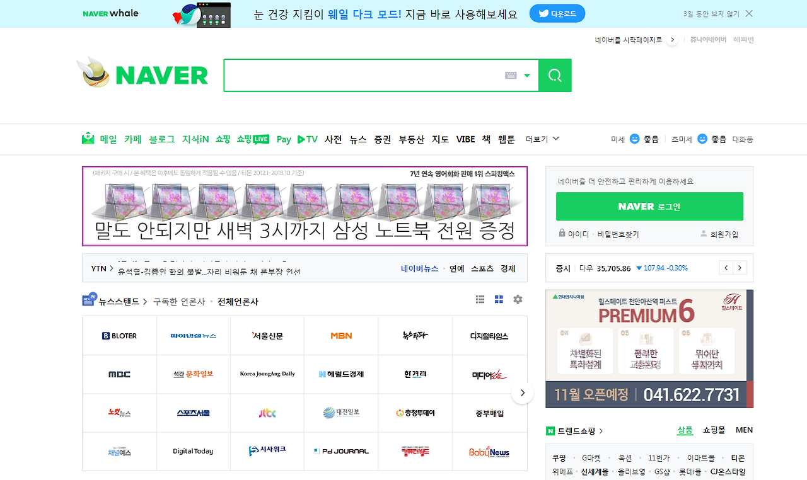
Task: Open 경제 economy news tab
Action: tap(508, 268)
